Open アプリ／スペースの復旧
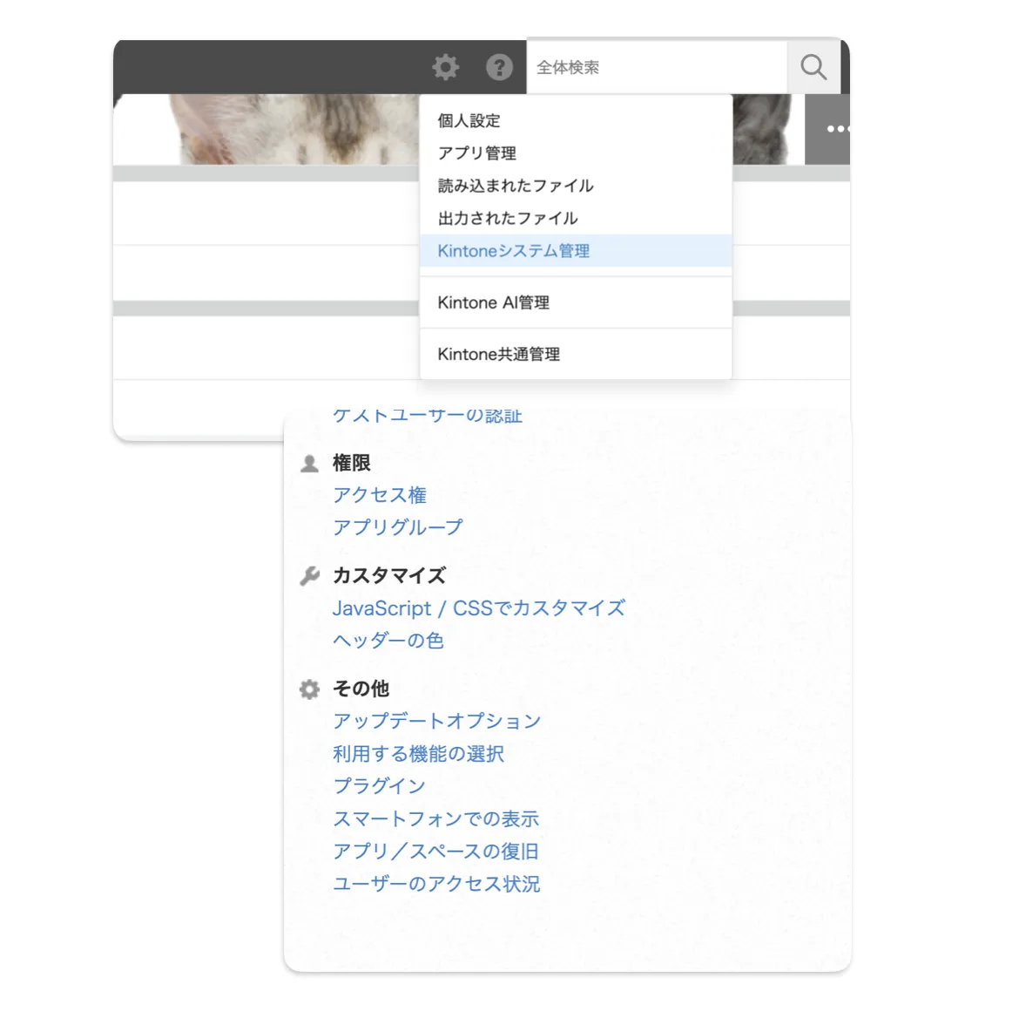 (x=435, y=851)
